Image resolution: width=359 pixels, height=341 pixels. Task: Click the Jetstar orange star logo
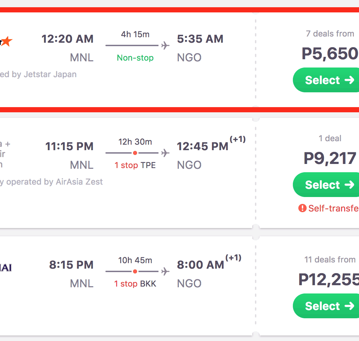click(6, 42)
